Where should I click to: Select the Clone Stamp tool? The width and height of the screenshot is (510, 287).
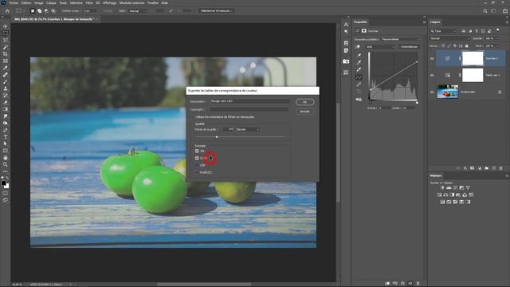click(6, 88)
